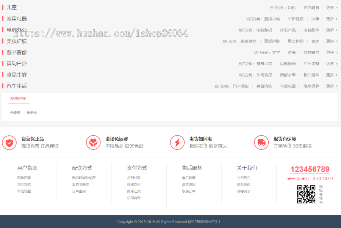
Task: Open the 个护健康 hot category
Action: 296,19
